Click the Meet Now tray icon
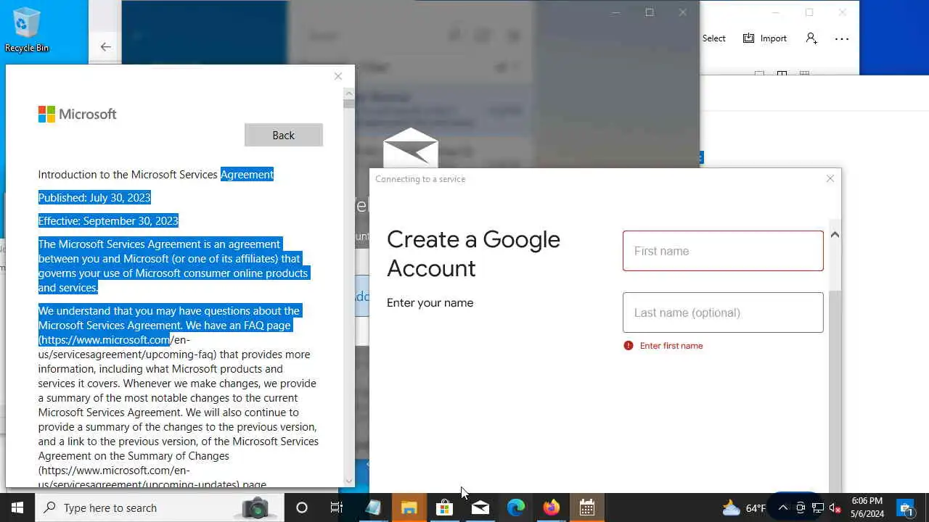This screenshot has height=522, width=929. 800,507
